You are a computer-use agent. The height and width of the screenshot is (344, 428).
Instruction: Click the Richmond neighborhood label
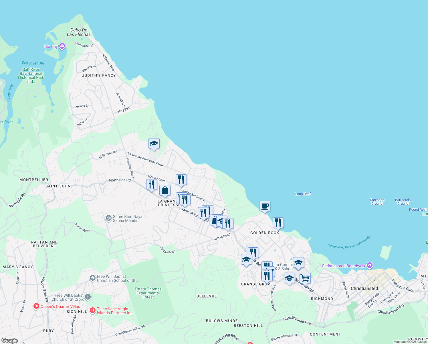pos(322,299)
